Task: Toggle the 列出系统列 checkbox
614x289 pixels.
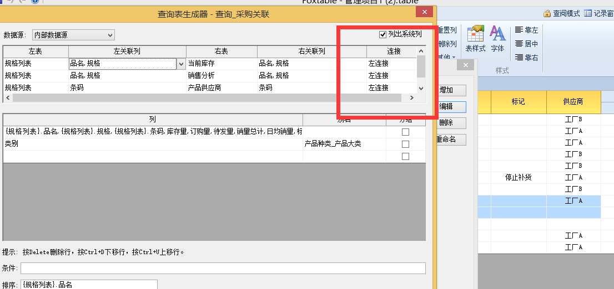Action: [x=383, y=34]
